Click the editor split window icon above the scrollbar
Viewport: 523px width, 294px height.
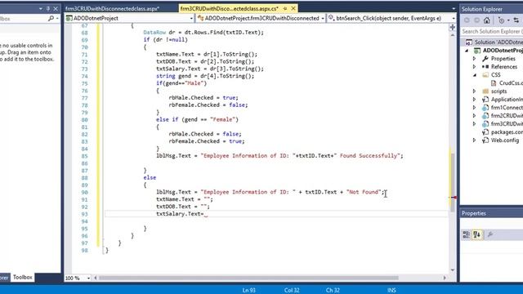pyautogui.click(x=452, y=27)
